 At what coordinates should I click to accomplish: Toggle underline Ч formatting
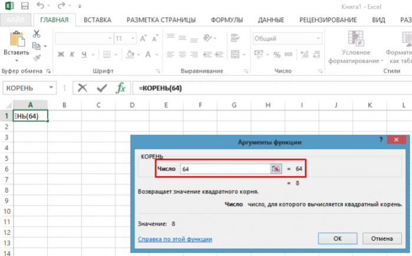[84, 54]
